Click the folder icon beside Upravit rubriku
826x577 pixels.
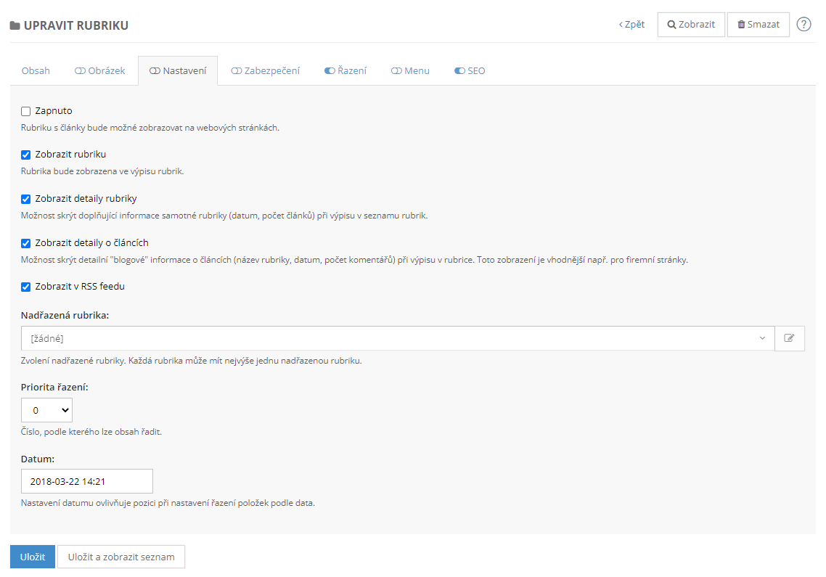15,25
